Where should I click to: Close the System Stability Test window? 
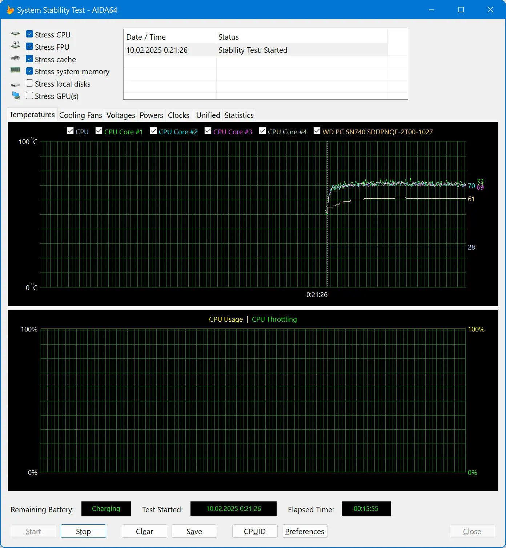490,10
